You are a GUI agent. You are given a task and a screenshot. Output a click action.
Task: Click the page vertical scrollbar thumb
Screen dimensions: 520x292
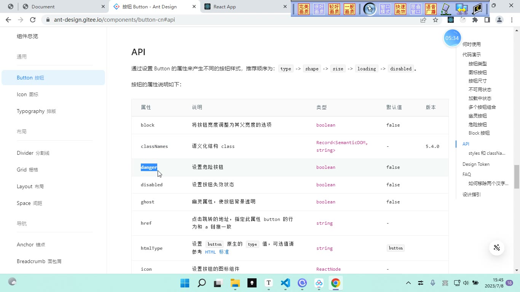click(517, 177)
